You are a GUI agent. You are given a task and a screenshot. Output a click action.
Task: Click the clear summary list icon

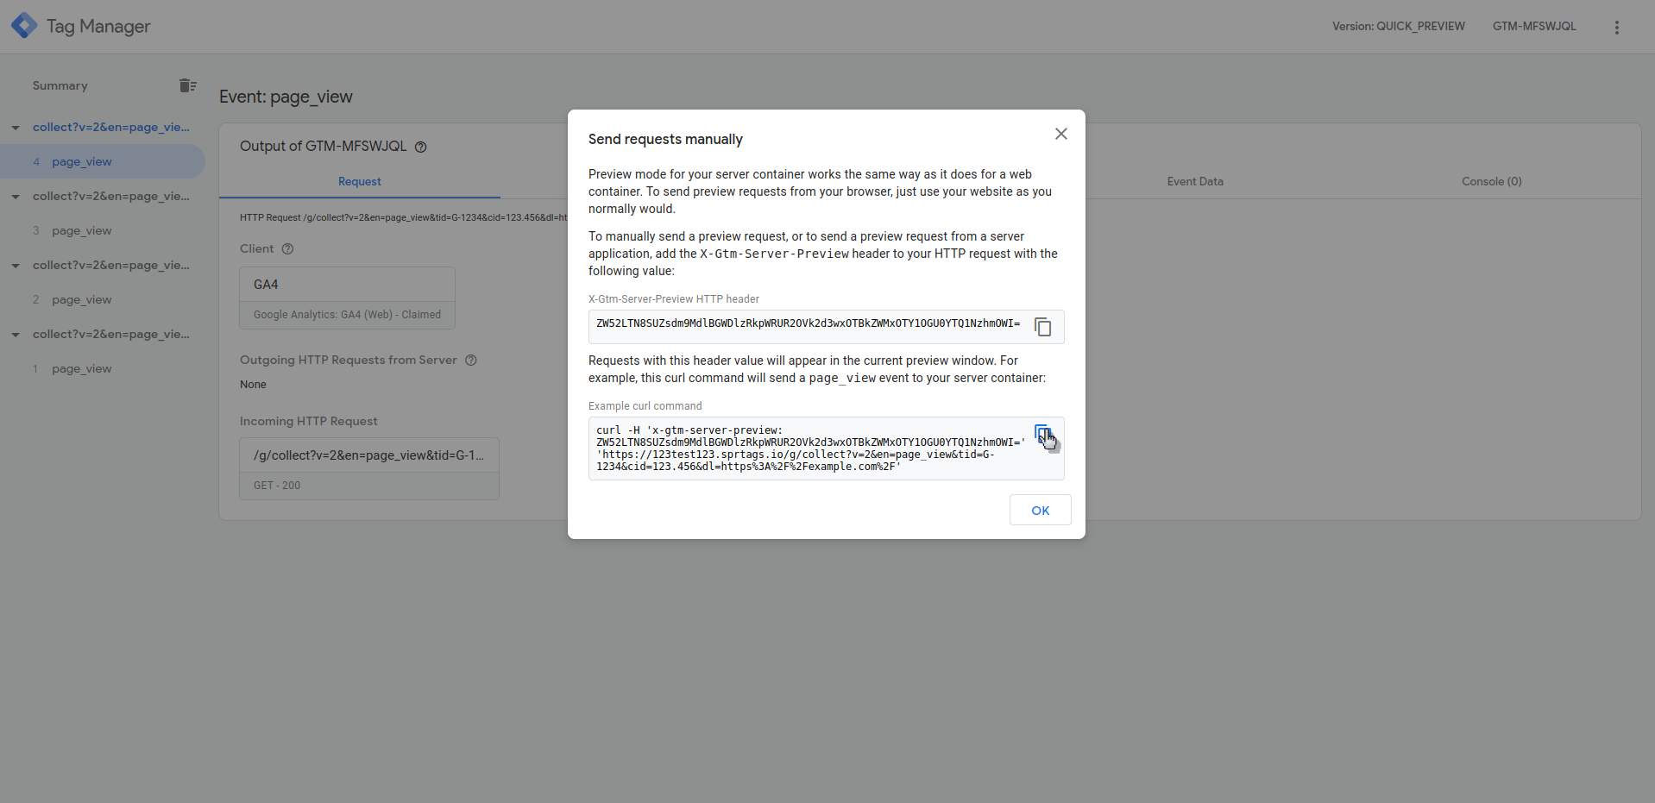(187, 85)
